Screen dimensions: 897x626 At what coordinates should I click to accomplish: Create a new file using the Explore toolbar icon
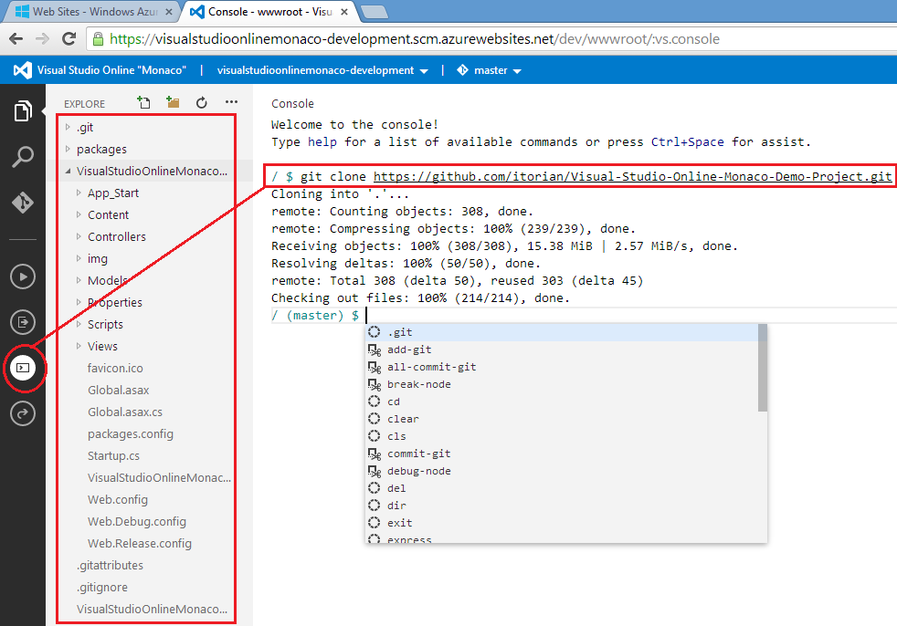coord(143,103)
